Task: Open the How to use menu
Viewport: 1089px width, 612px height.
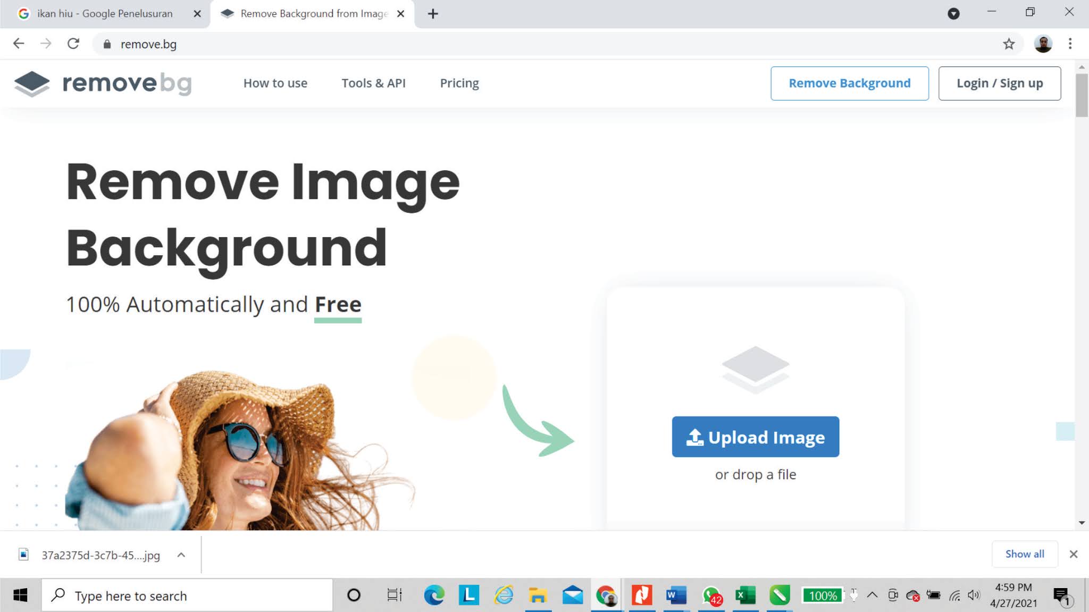Action: coord(275,83)
